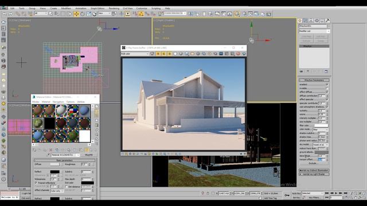Open the Utilities hammer tab in command panel
This screenshot has width=367, height=206.
327,21
